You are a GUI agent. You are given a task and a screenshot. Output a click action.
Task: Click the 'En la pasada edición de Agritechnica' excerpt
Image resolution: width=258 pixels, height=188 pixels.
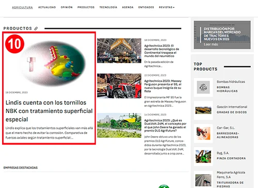[x=159, y=64]
